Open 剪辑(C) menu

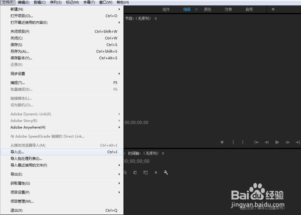[x=39, y=2]
